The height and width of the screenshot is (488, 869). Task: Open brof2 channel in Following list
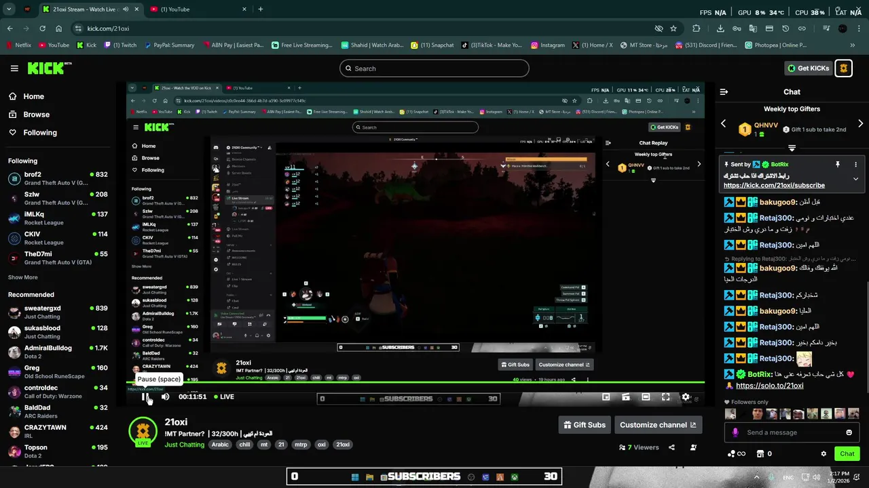pos(58,179)
